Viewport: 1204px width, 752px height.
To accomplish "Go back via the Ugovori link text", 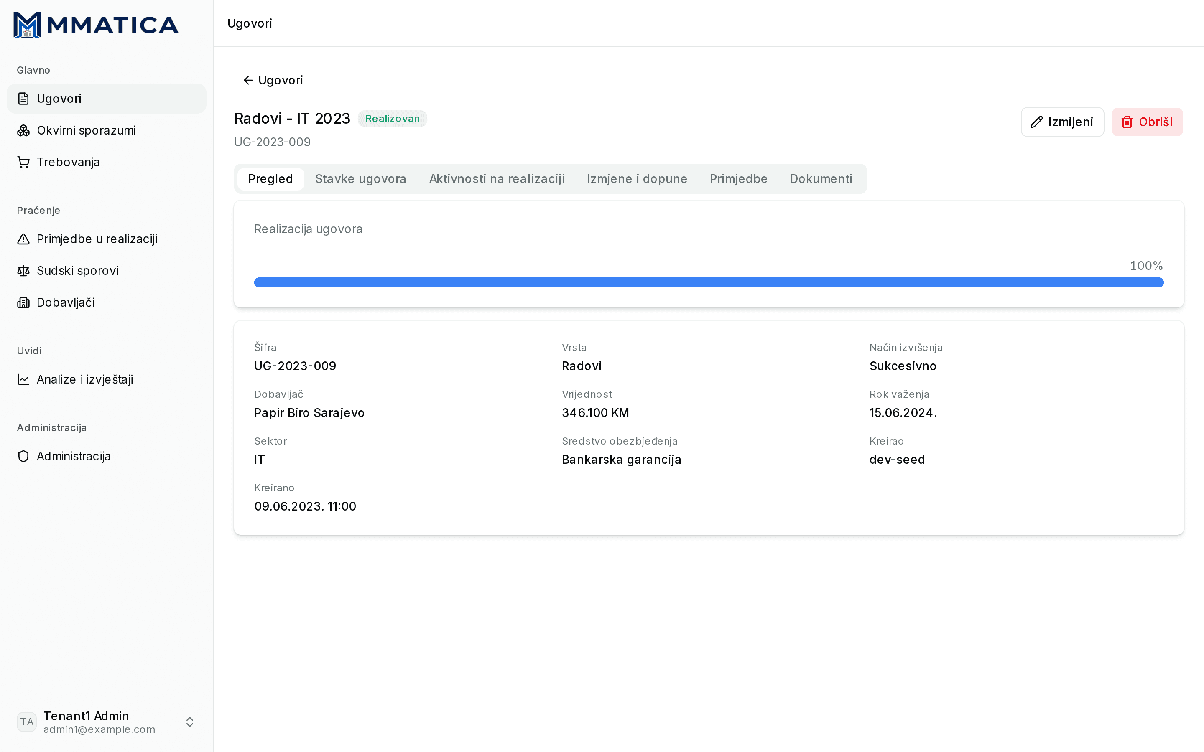I will pos(281,80).
